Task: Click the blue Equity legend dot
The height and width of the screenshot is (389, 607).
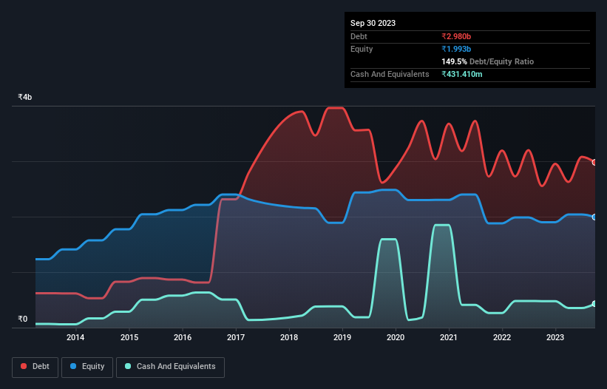Action: [x=73, y=366]
